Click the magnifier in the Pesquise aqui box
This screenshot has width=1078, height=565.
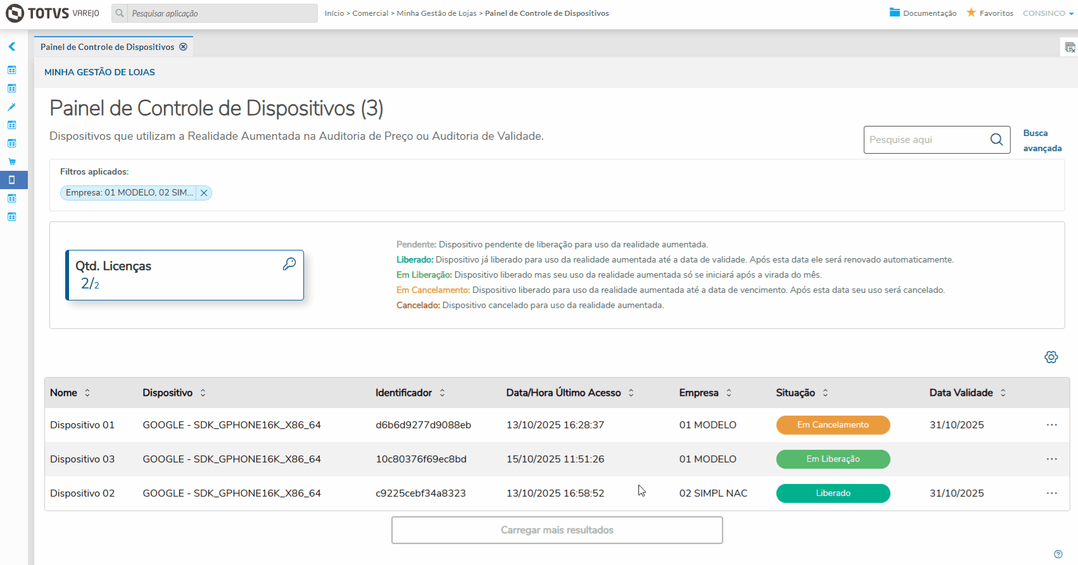[996, 140]
